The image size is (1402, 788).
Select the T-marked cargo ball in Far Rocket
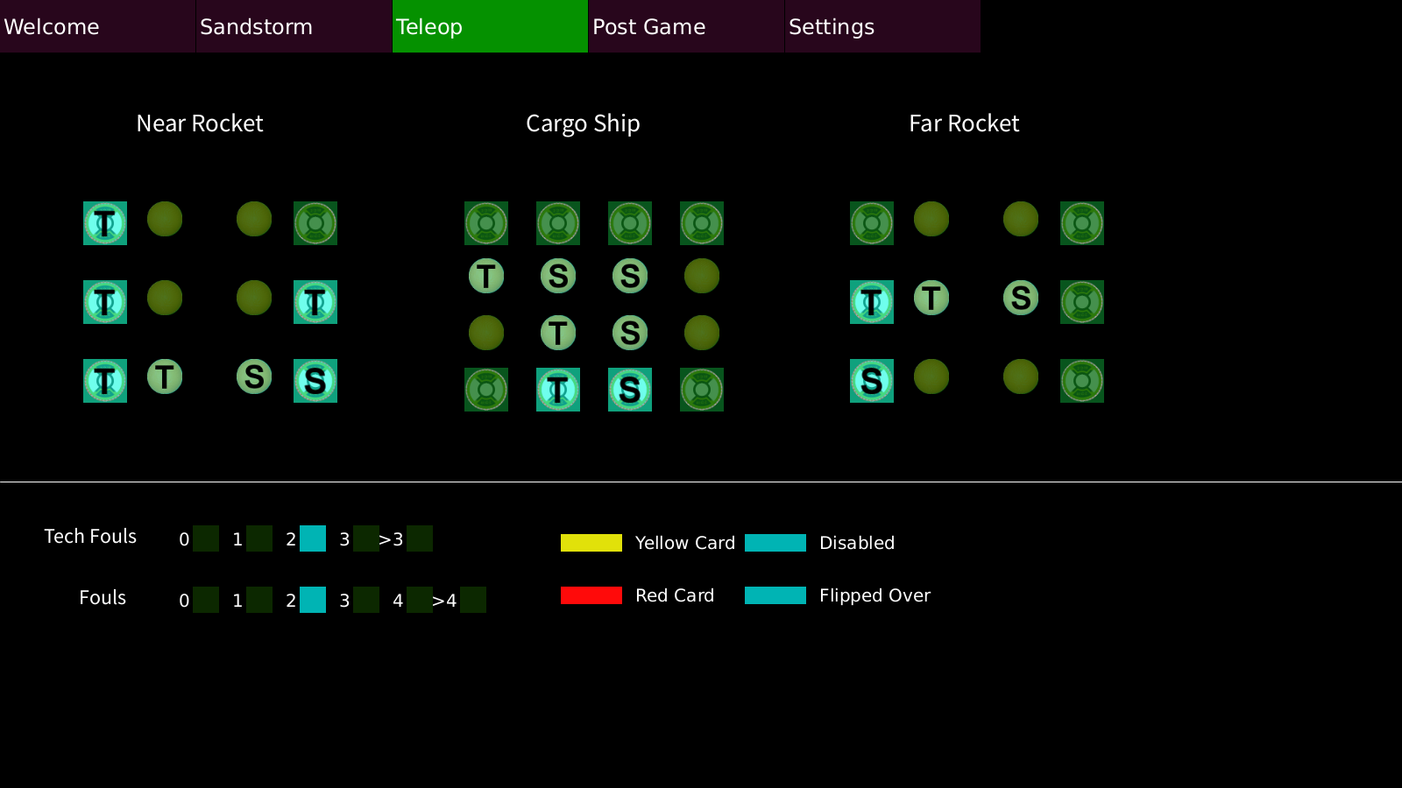(x=931, y=298)
